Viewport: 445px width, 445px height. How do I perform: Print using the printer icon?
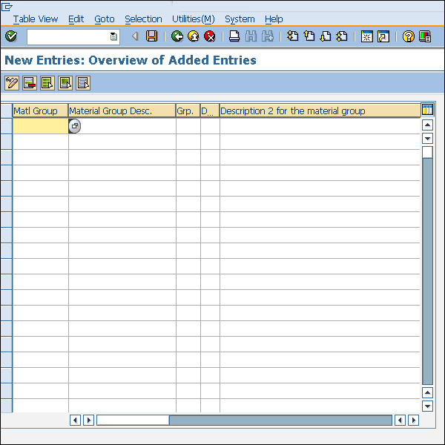tap(234, 36)
